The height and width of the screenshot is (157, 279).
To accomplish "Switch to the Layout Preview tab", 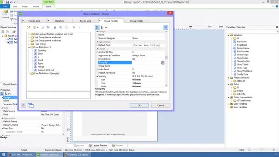I will [x=98, y=145].
